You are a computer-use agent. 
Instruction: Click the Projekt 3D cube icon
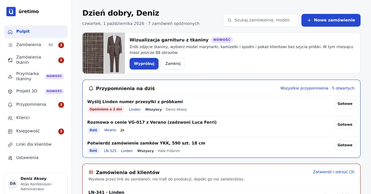click(x=10, y=91)
